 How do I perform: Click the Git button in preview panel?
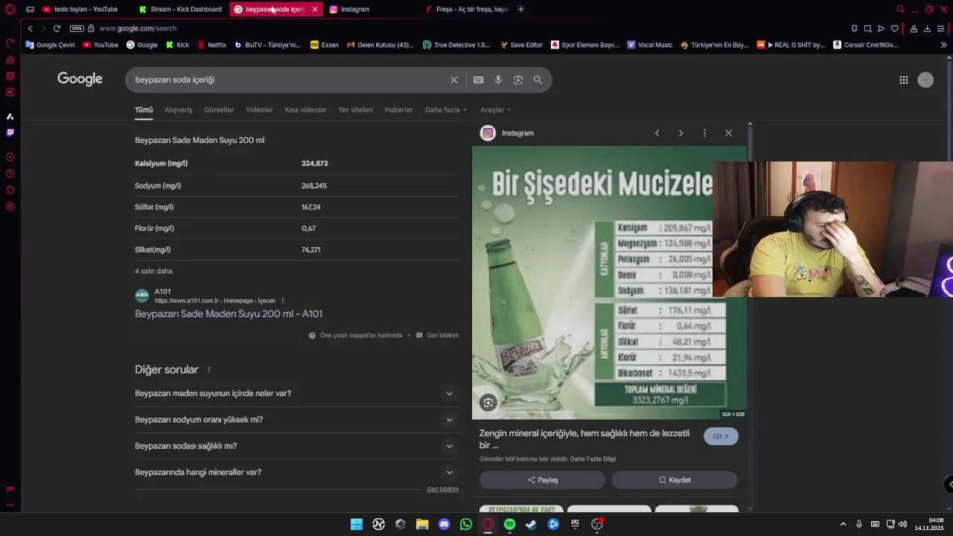(721, 436)
